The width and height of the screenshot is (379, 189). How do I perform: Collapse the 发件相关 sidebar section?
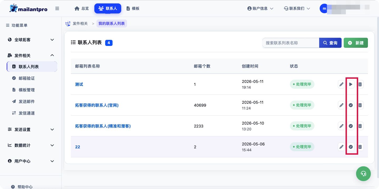tap(31, 55)
